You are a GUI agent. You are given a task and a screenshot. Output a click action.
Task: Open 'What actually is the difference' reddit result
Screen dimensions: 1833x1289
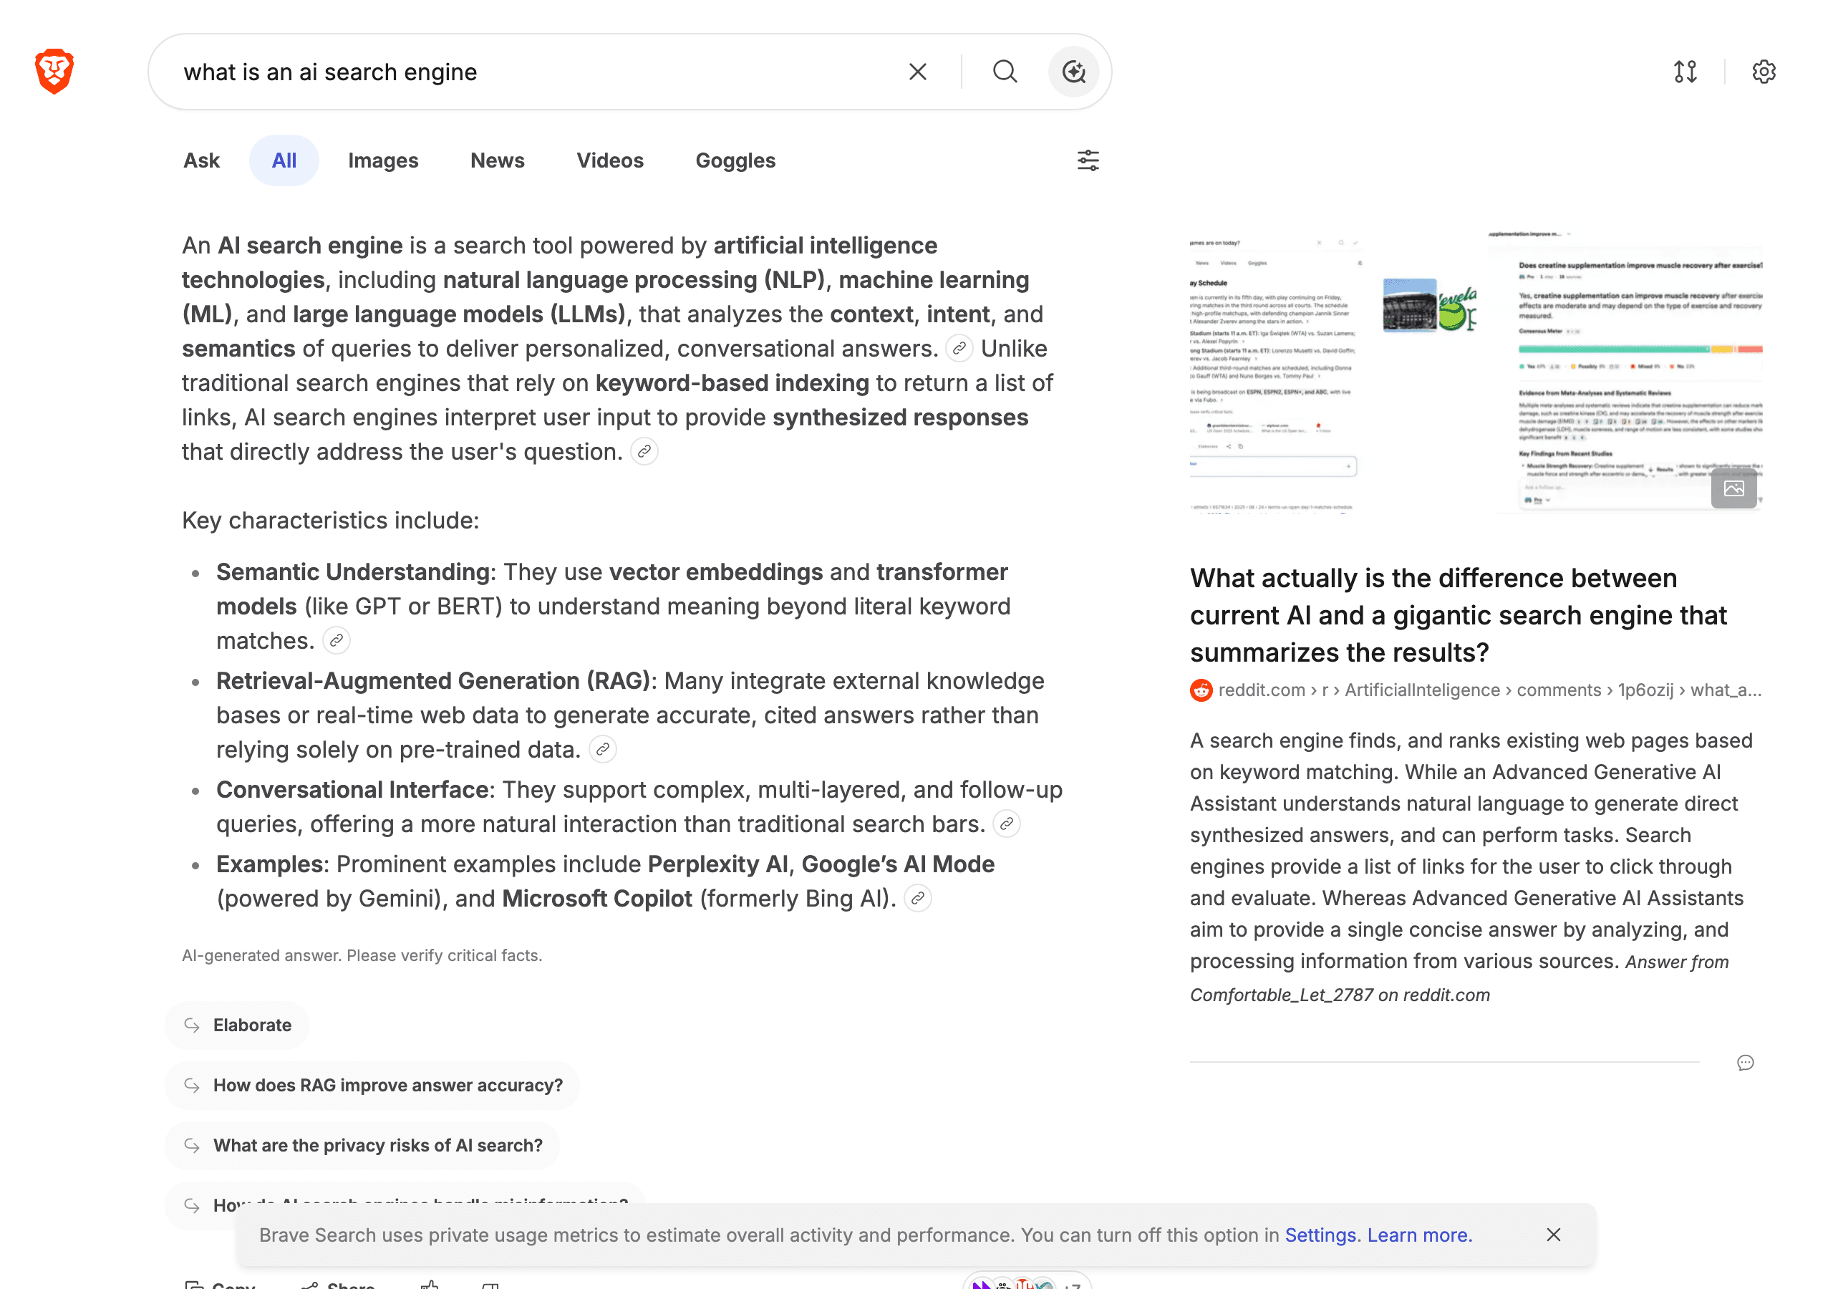(x=1458, y=615)
